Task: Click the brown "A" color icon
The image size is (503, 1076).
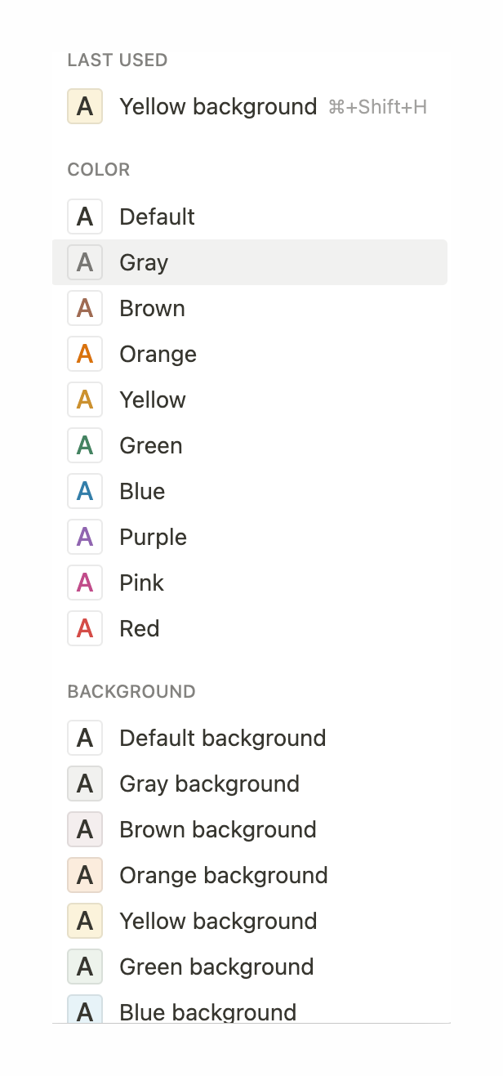Action: [84, 308]
